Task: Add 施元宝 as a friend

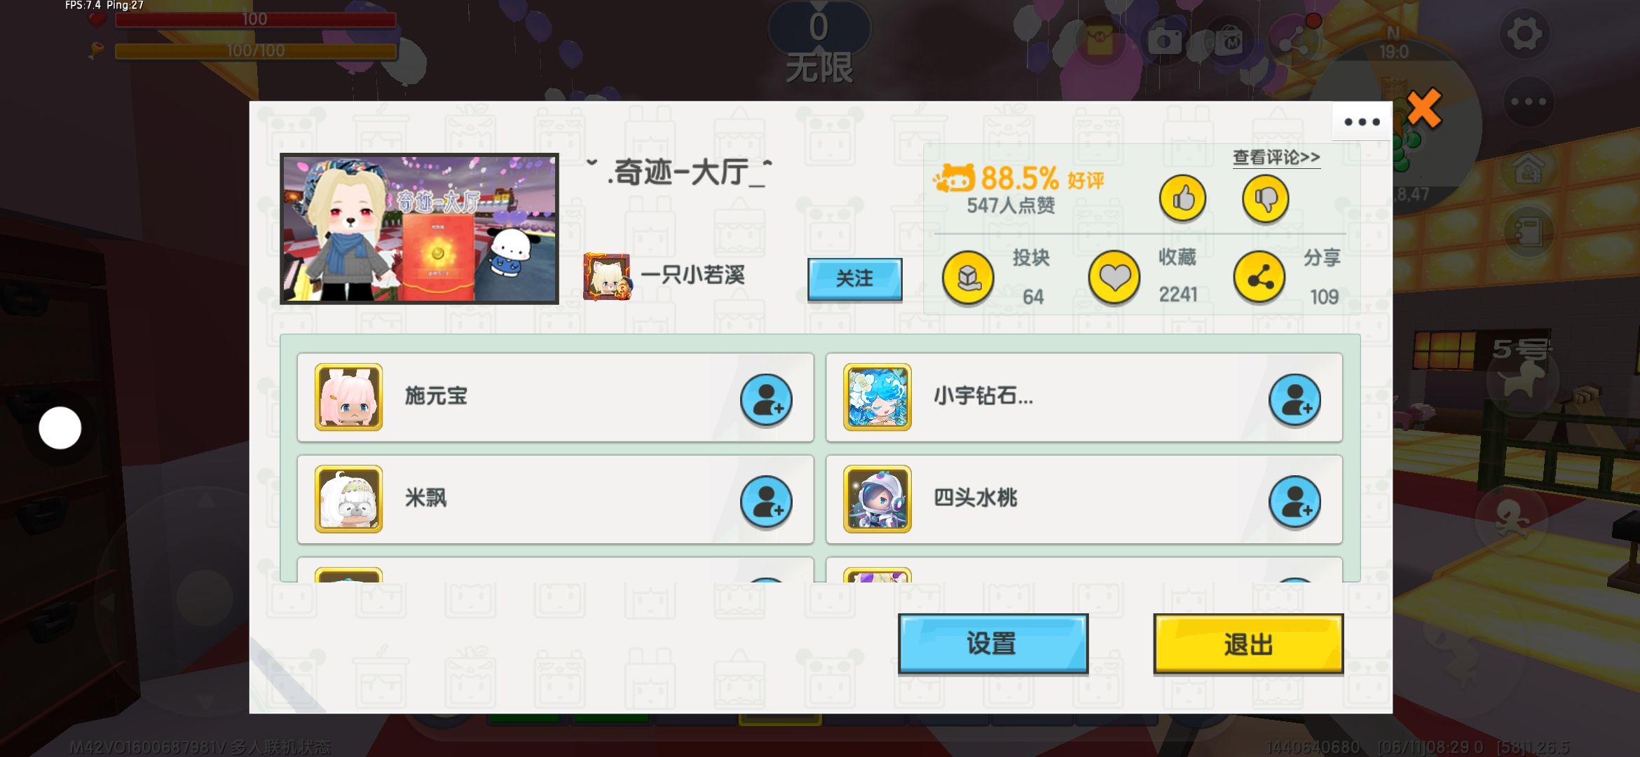Action: [766, 400]
